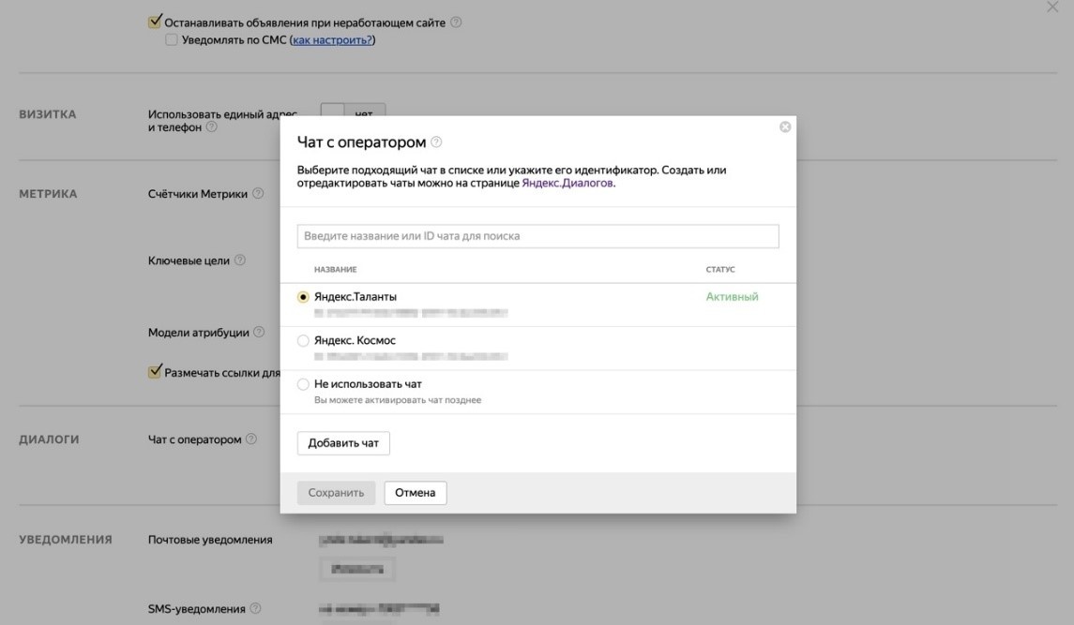Cancel with the Отмена button
Screen dimensions: 1074x625
click(x=416, y=493)
